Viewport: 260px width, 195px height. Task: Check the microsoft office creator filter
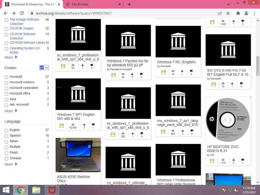click(x=6, y=94)
